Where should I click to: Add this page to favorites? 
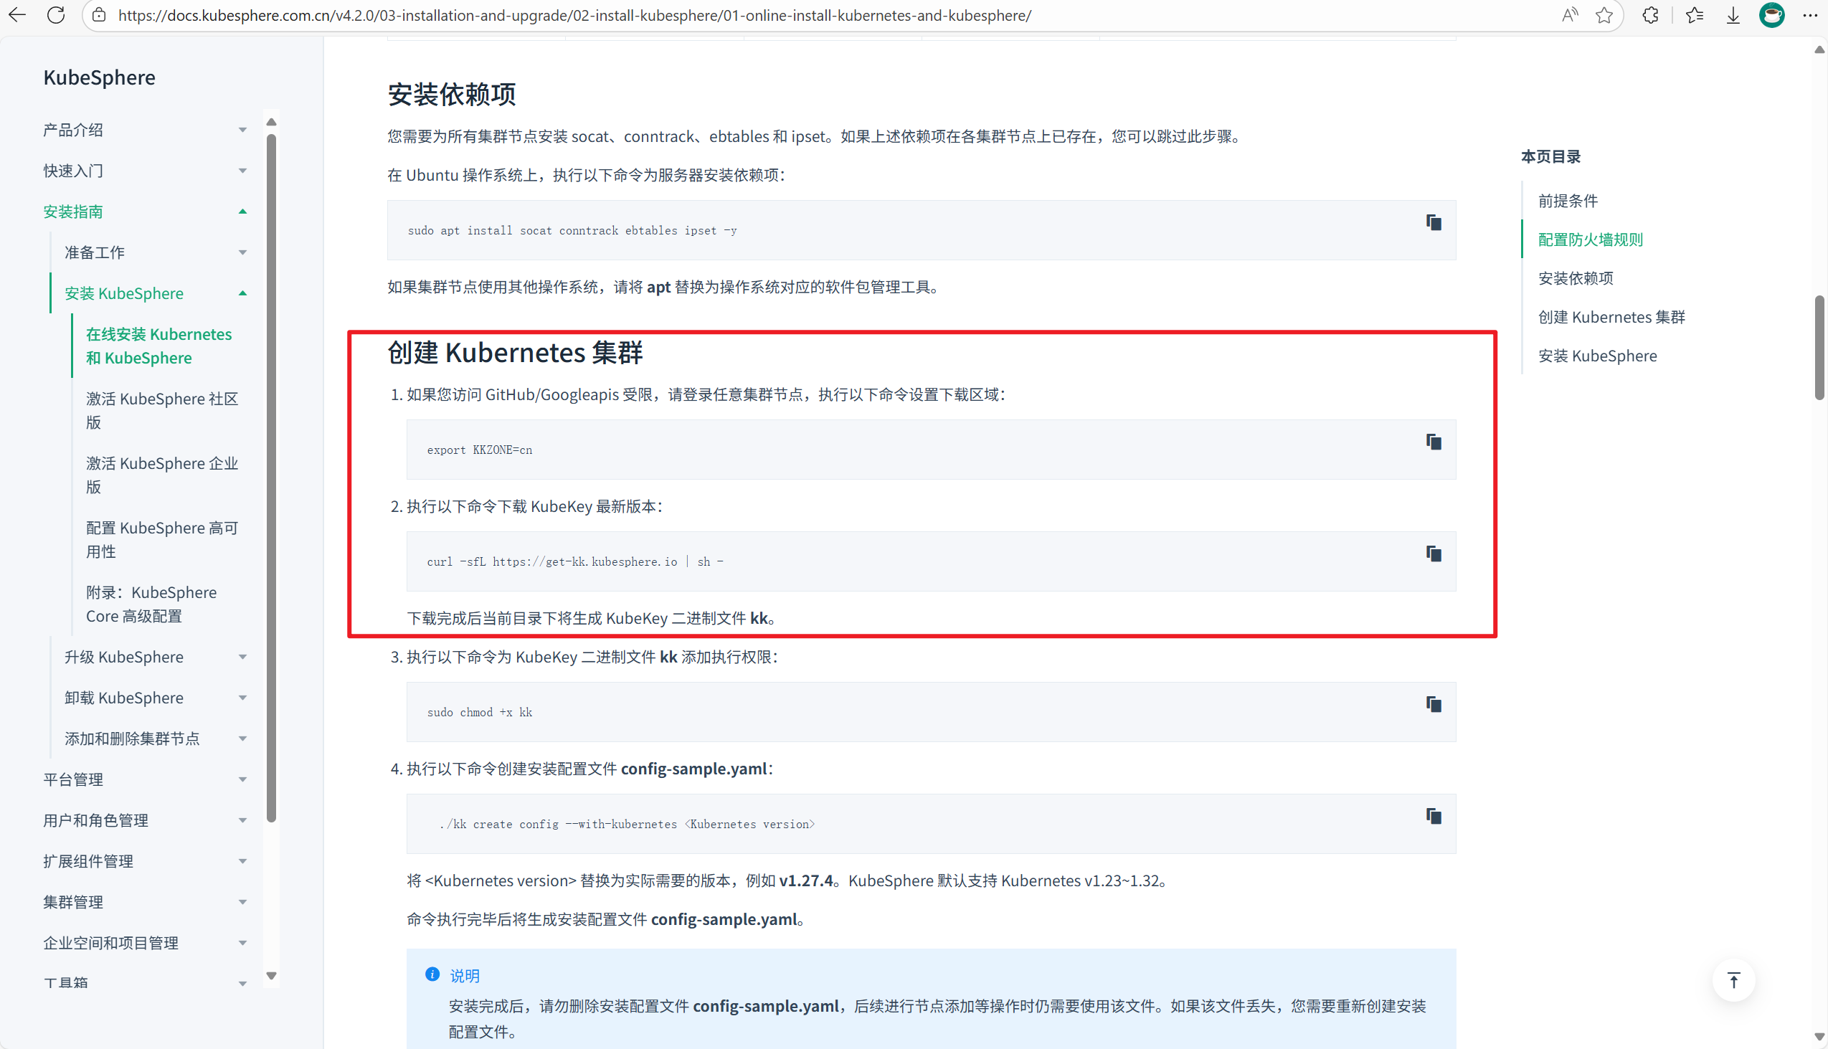click(1604, 15)
